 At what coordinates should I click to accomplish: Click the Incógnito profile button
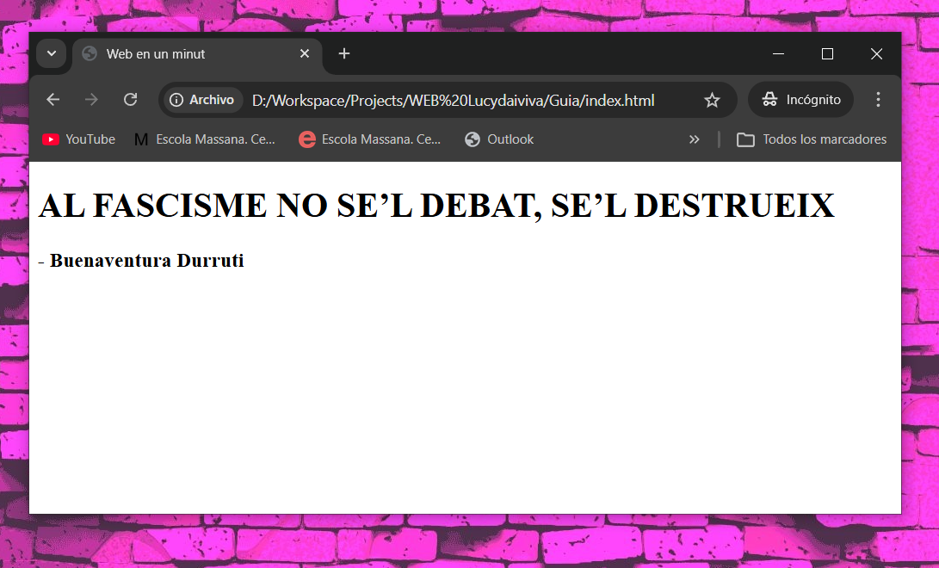coord(800,100)
